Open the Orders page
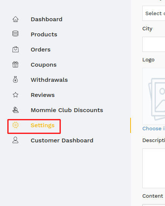This screenshot has height=206, width=165. pyautogui.click(x=40, y=50)
